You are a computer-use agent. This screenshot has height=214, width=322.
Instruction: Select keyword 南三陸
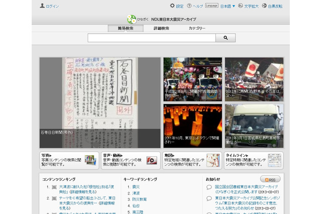(138, 212)
